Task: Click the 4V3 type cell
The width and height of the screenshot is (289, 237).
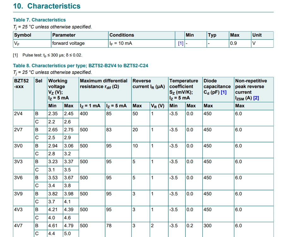Action: coord(23,214)
